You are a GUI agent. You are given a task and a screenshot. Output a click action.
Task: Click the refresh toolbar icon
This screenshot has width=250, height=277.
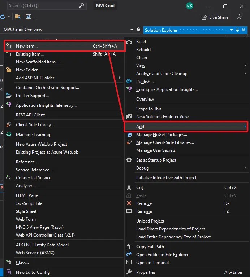(3, 17)
